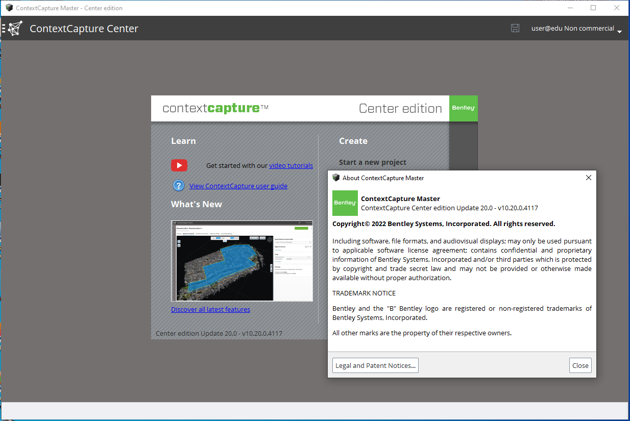Click the YouTube play icon
Viewport: 630px width, 421px height.
point(179,165)
